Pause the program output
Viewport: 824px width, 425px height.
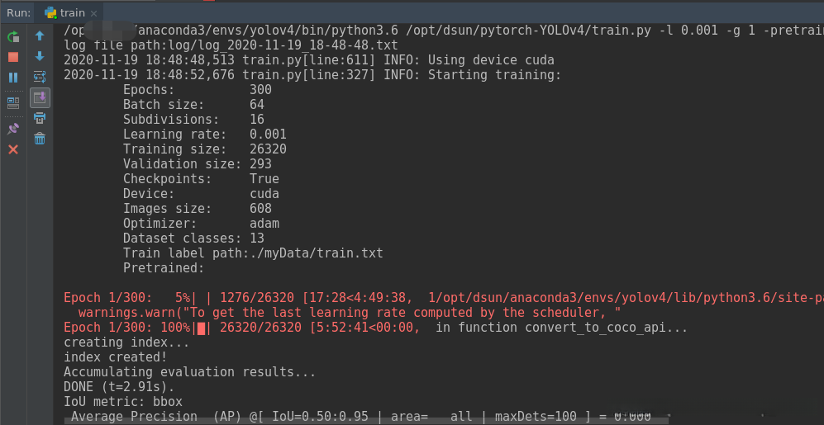click(x=13, y=78)
